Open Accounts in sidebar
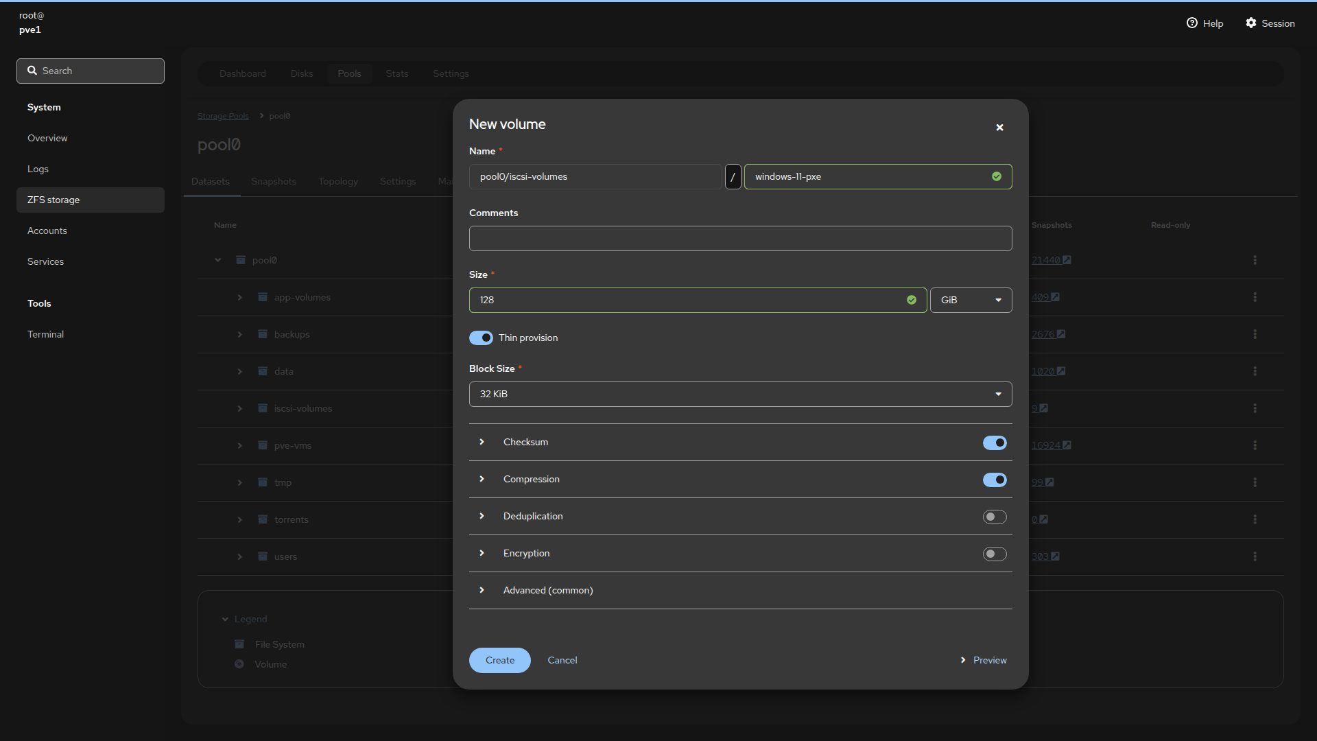This screenshot has height=741, width=1317. [x=47, y=231]
